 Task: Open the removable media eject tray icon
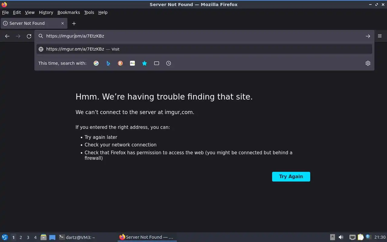click(332, 237)
